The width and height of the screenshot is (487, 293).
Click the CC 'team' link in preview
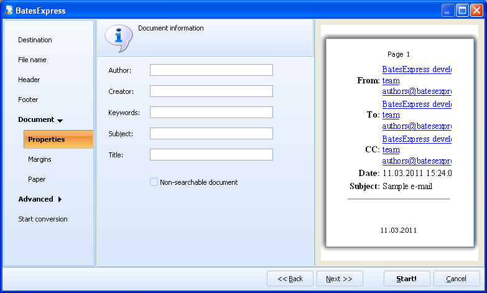point(391,150)
